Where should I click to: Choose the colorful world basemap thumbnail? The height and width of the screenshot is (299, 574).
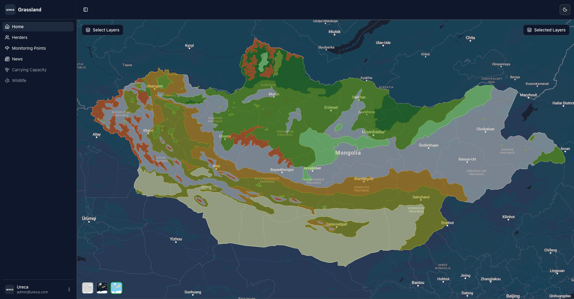click(116, 288)
